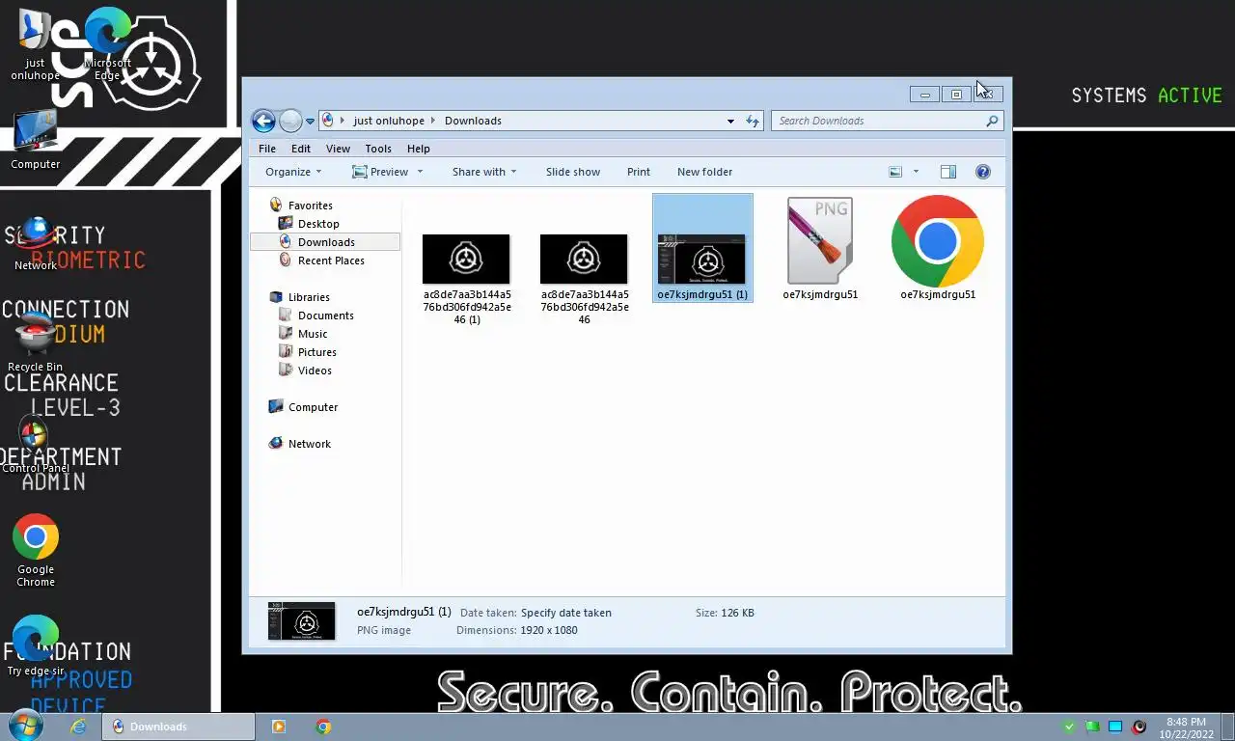Viewport: 1235px width, 741px height.
Task: Select image ac8de7aa3b144a576bd306fd942a5e46 without (1)
Action: coord(584,279)
